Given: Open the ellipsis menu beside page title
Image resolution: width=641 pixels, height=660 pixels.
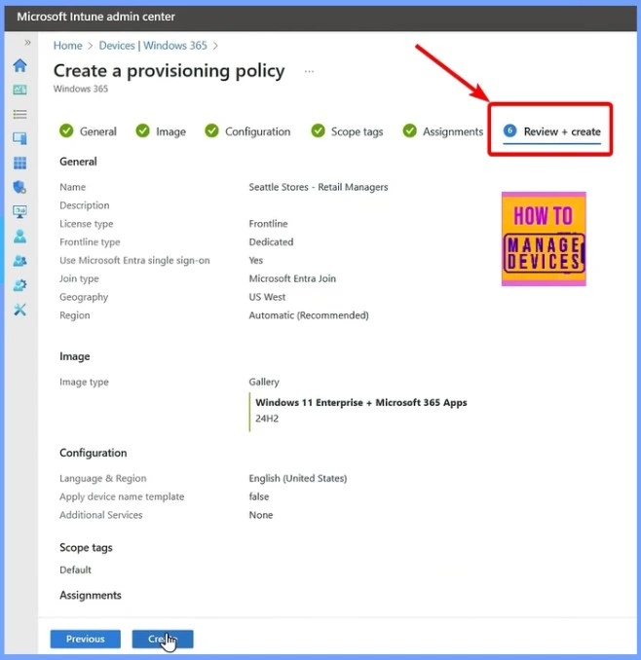Looking at the screenshot, I should 309,72.
